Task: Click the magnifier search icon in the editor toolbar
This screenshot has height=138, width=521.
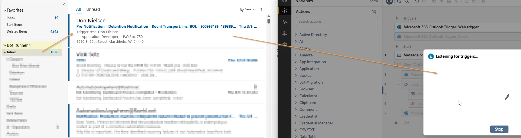Action: click(x=407, y=1)
